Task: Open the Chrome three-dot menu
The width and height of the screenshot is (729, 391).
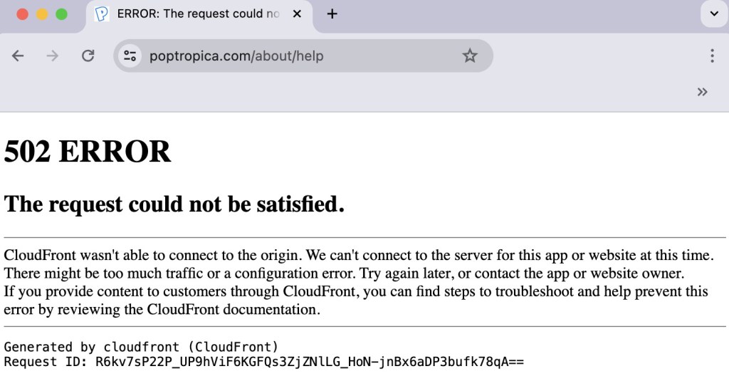Action: [x=712, y=56]
